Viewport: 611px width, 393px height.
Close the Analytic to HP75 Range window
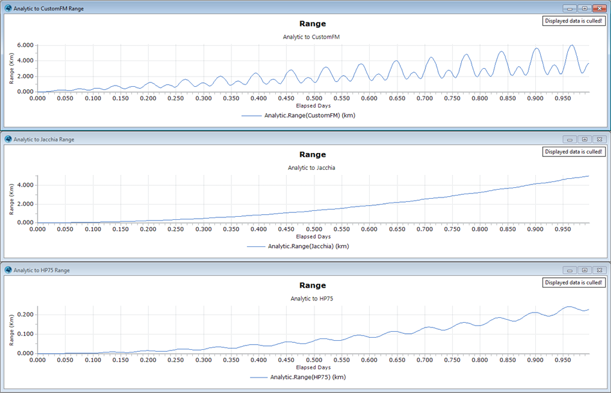coord(599,270)
